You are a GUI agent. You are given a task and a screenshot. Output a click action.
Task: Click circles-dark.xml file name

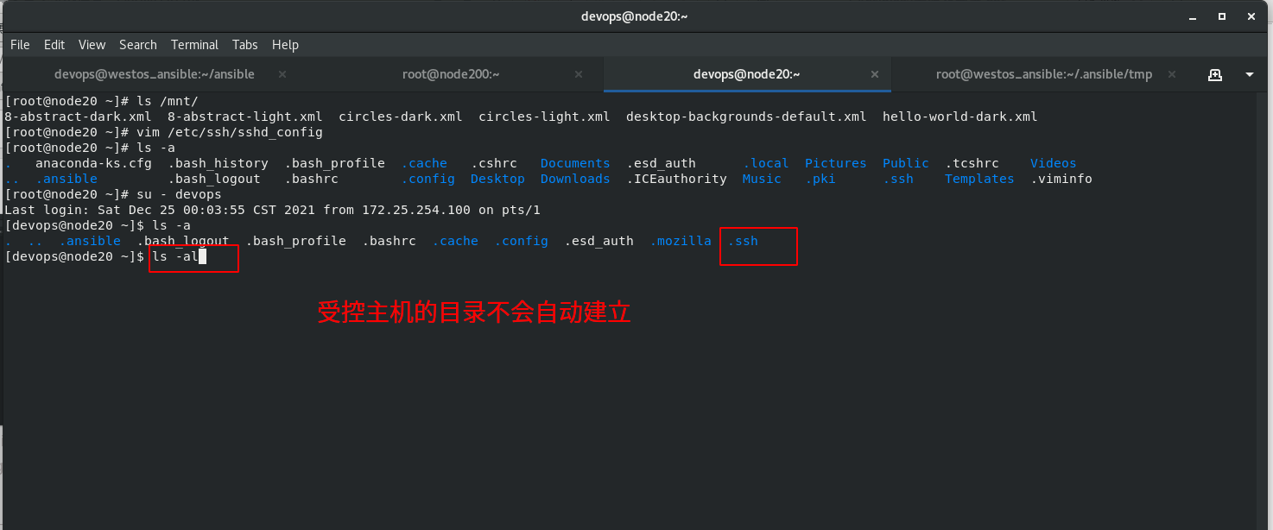click(401, 117)
